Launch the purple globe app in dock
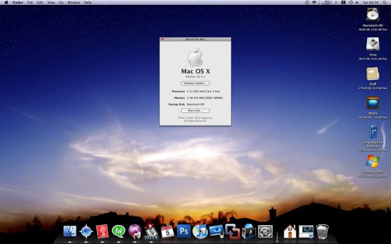 click(135, 231)
